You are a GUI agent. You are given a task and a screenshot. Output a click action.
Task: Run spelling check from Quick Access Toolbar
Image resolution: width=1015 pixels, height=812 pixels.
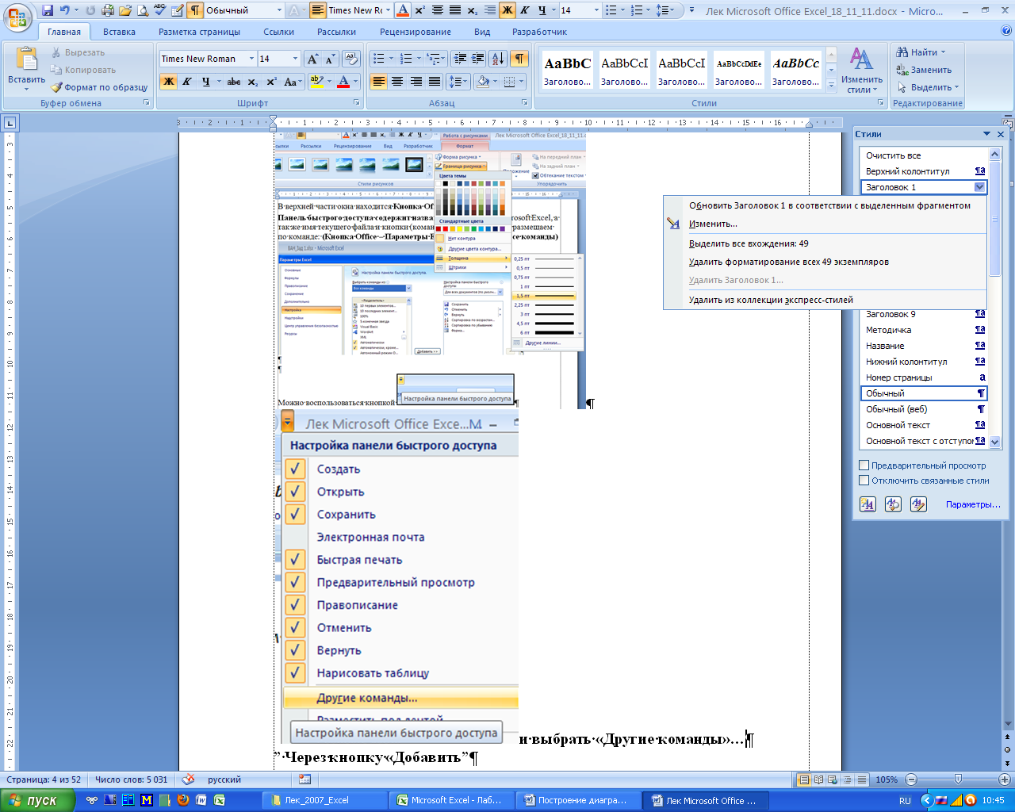[x=159, y=10]
